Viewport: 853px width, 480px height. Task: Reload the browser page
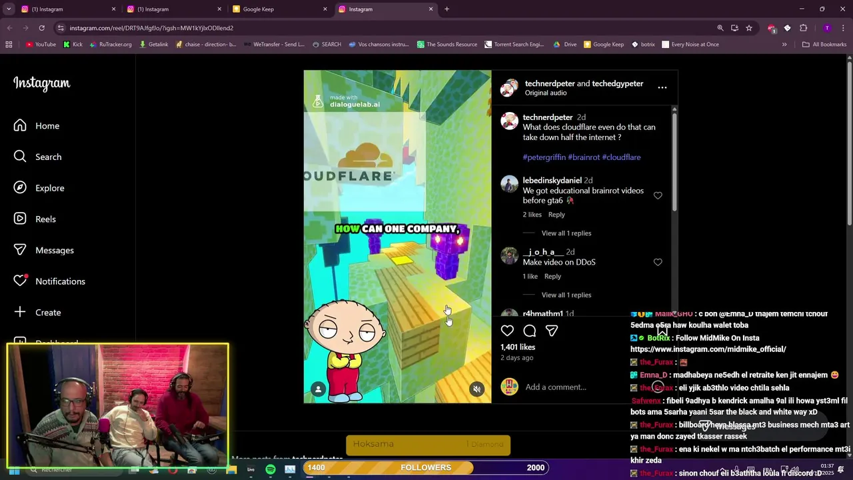pos(41,28)
